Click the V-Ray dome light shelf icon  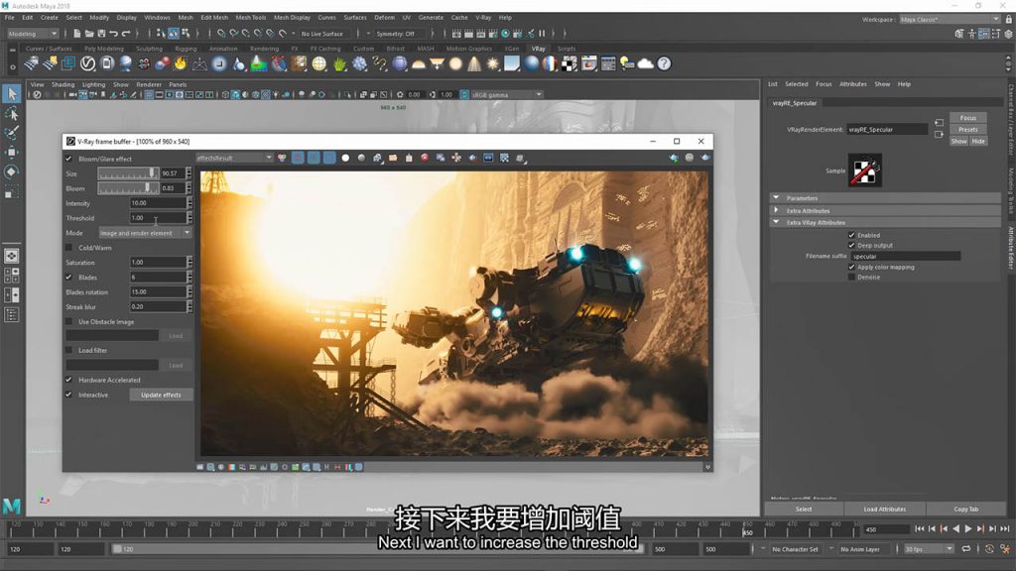(x=419, y=63)
